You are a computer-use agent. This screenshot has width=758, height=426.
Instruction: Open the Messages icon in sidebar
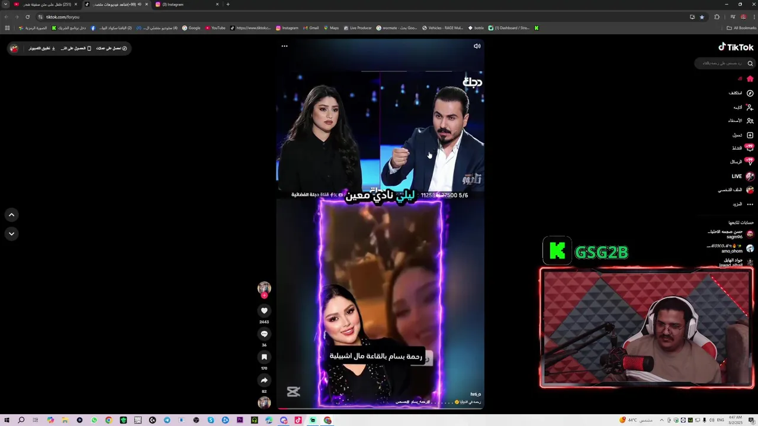coord(750,162)
